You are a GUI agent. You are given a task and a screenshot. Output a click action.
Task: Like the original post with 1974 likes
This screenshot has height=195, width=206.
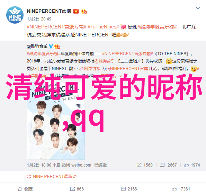[192, 165]
